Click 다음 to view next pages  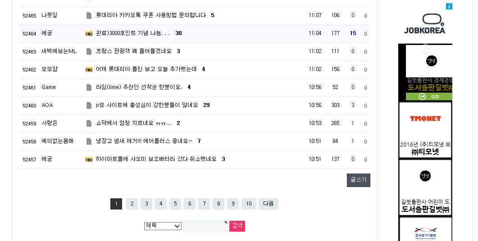coord(269,204)
